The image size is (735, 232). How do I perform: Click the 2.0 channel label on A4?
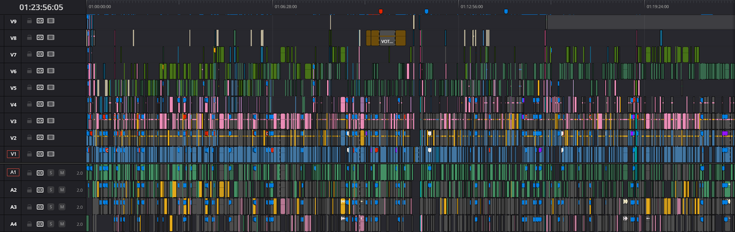coord(80,225)
